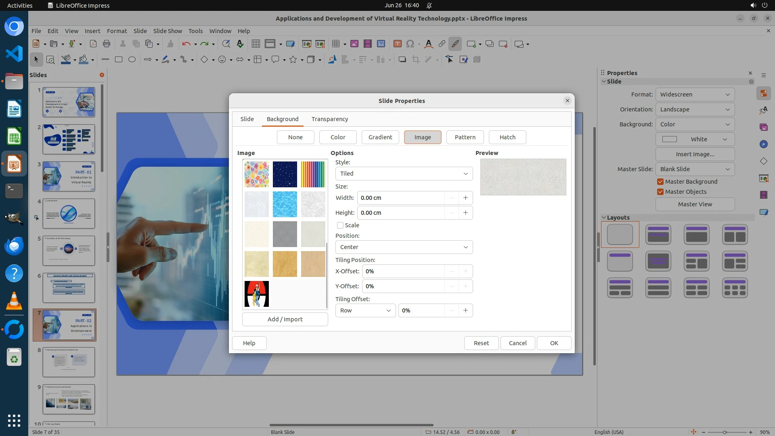The image size is (775, 436).
Task: Click the Print toolbar icon
Action: 107,44
